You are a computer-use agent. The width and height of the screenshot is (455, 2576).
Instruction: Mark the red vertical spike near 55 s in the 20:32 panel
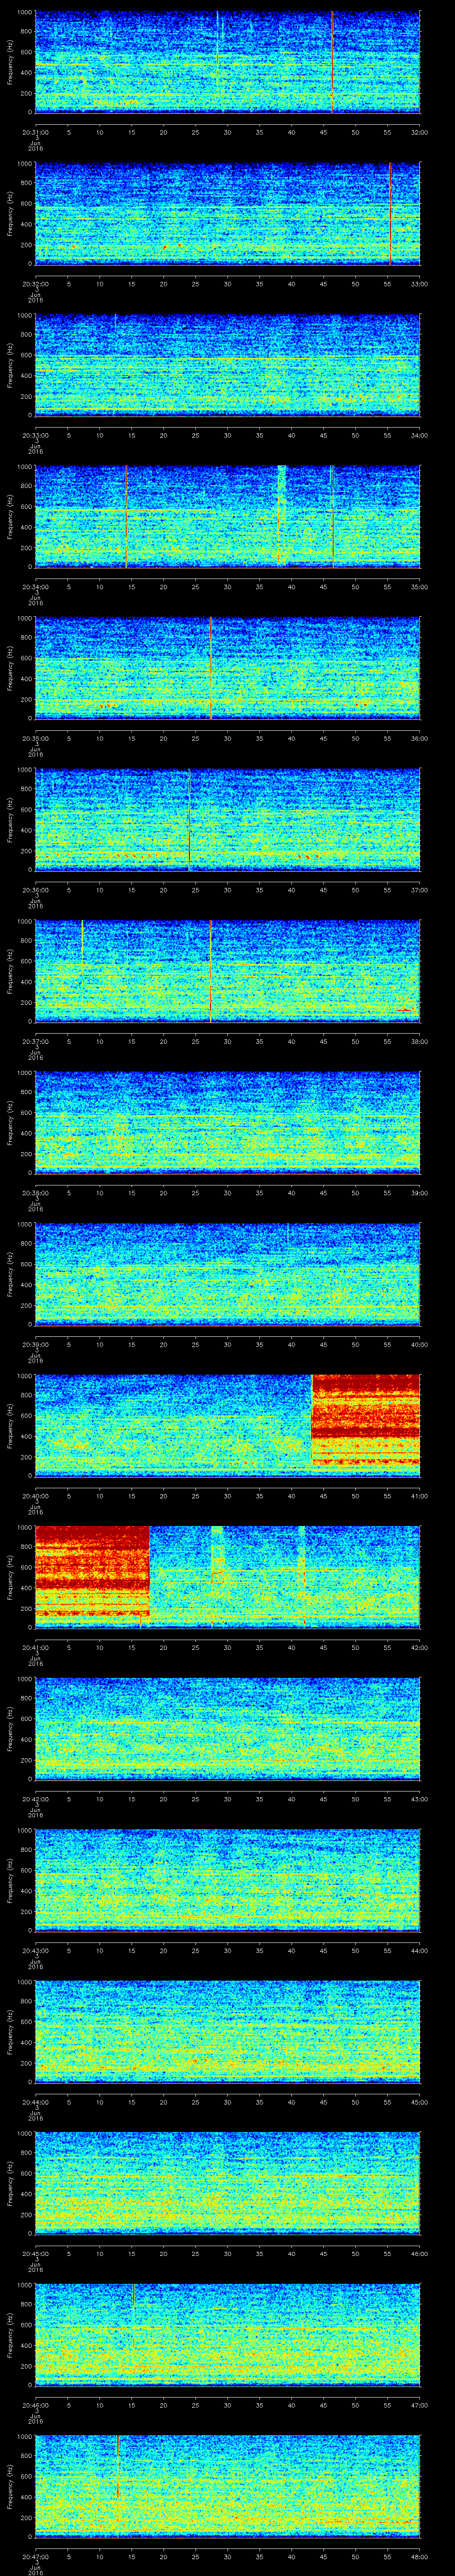pos(390,214)
